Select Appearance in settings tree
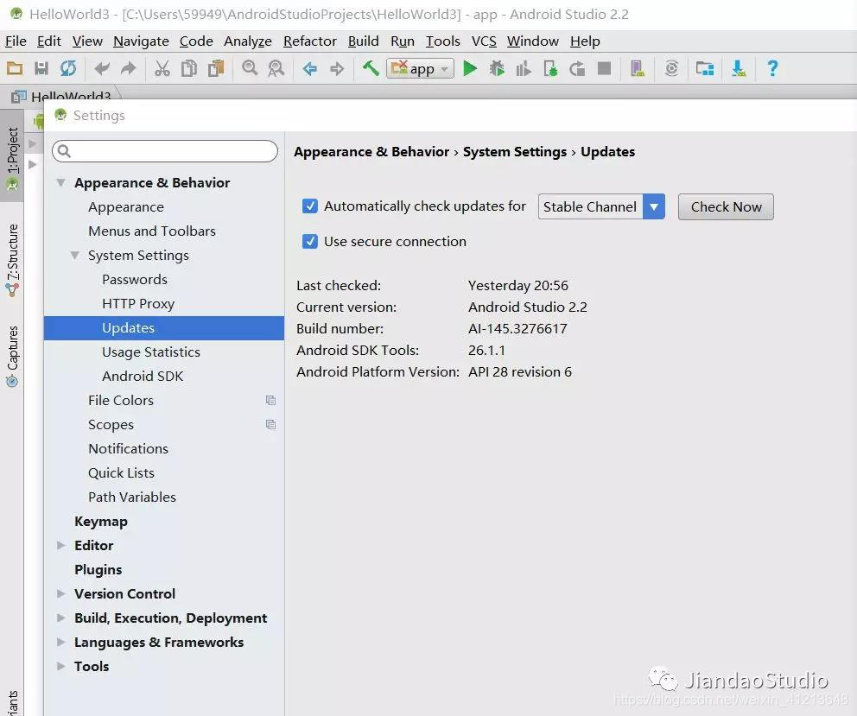This screenshot has height=716, width=857. (126, 207)
